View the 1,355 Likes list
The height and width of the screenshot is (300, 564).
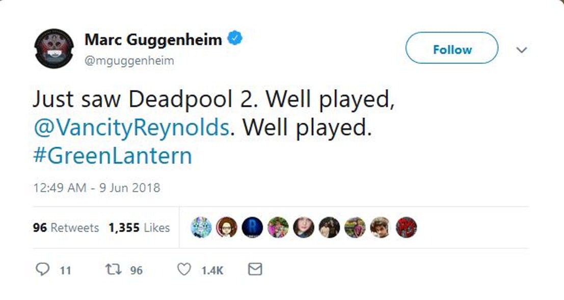(x=139, y=228)
